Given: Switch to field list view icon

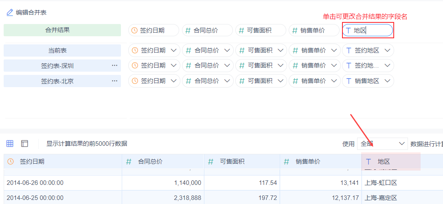Looking at the screenshot, I should pos(25,143).
